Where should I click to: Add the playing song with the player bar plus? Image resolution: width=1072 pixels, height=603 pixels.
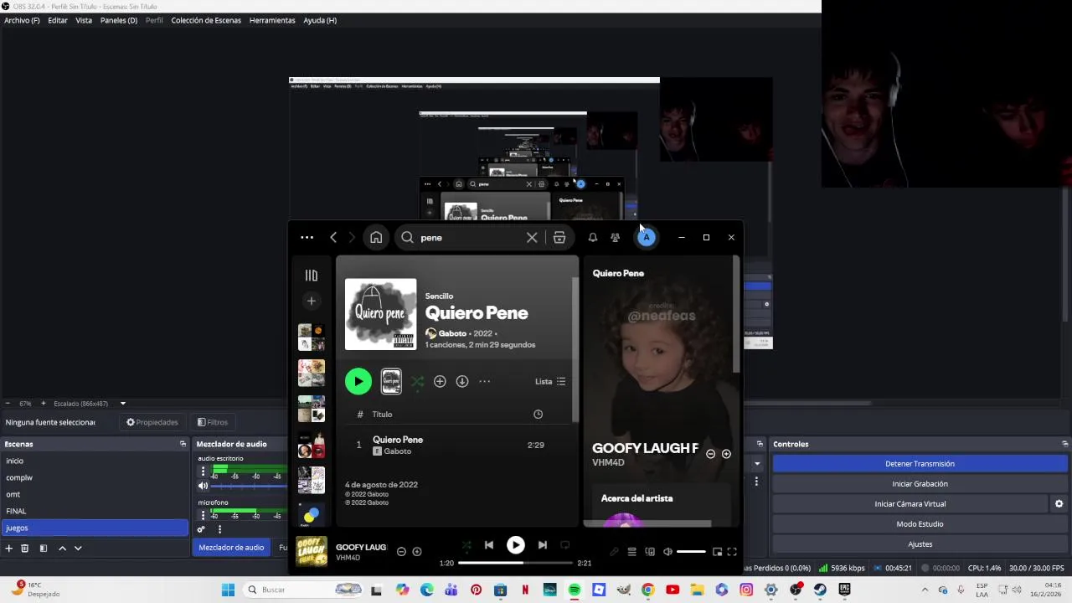pos(417,552)
